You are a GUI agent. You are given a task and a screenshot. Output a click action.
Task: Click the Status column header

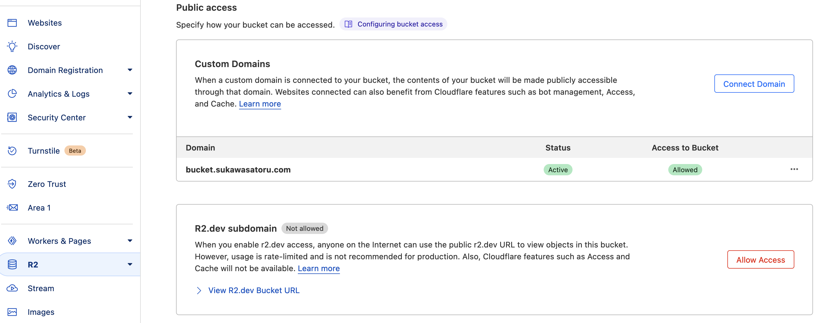point(558,147)
